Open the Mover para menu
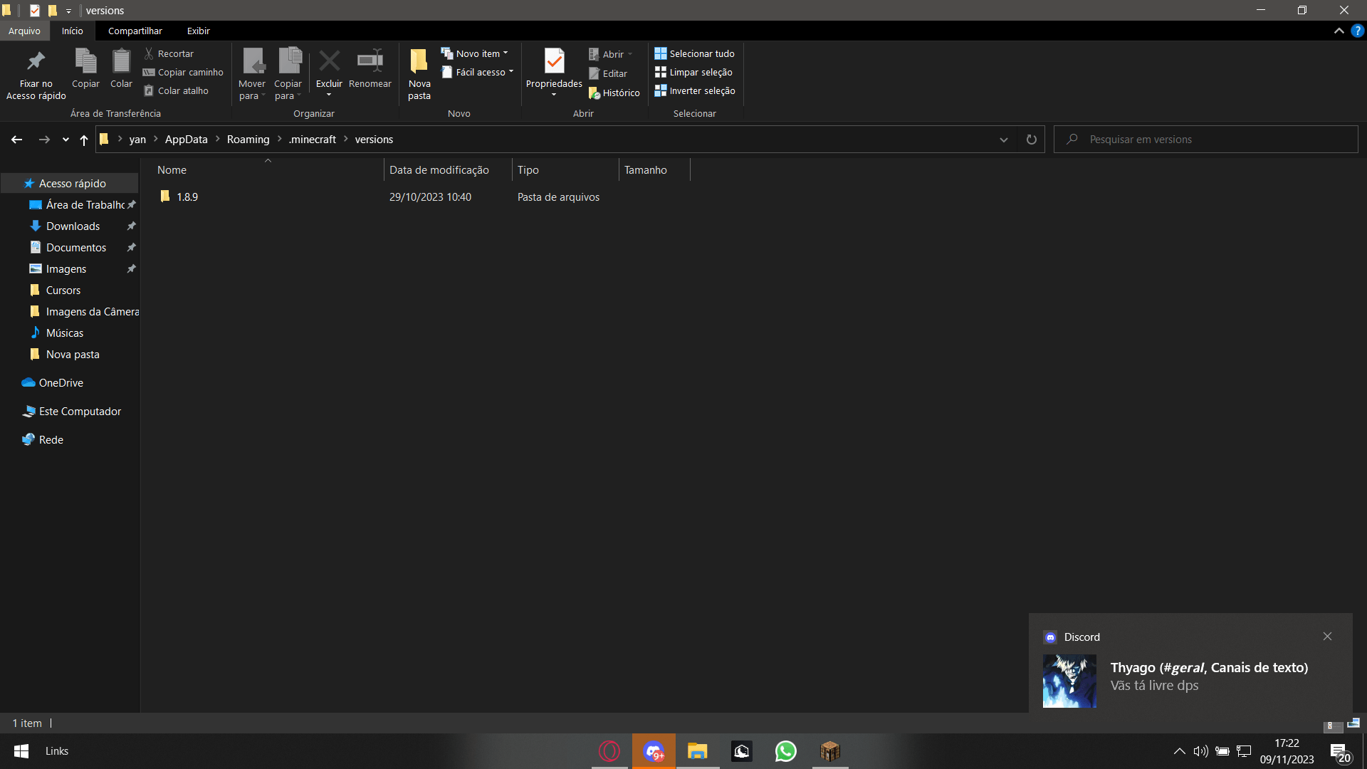 (x=252, y=75)
